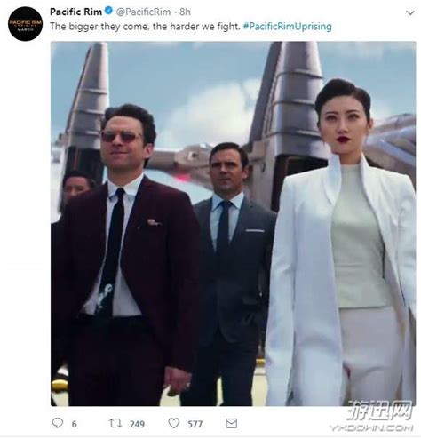Like the tweet with heart icon
This screenshot has width=421, height=439.
tap(174, 423)
